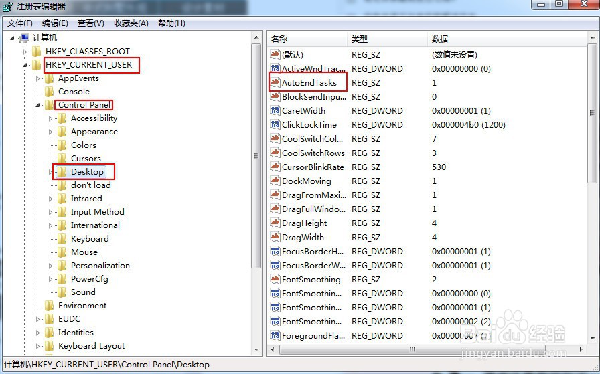Click the string icon beside AutoEndTasks

[x=275, y=82]
